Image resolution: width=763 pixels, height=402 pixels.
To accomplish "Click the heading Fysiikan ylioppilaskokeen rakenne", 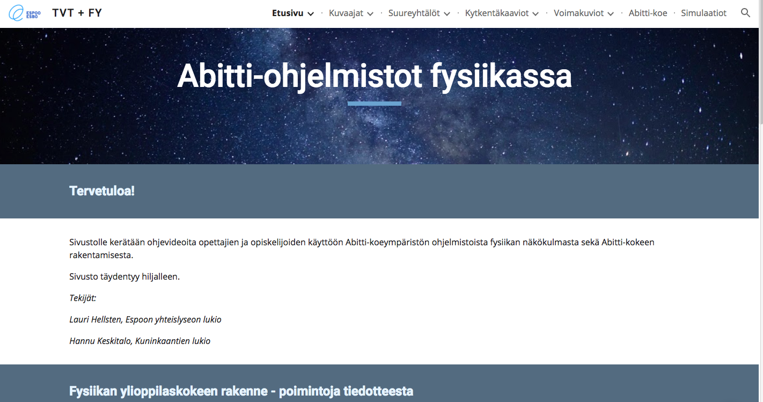I will pos(241,391).
